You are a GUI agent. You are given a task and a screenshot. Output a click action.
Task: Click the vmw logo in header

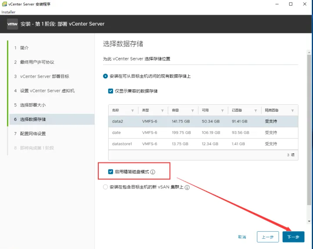point(12,24)
